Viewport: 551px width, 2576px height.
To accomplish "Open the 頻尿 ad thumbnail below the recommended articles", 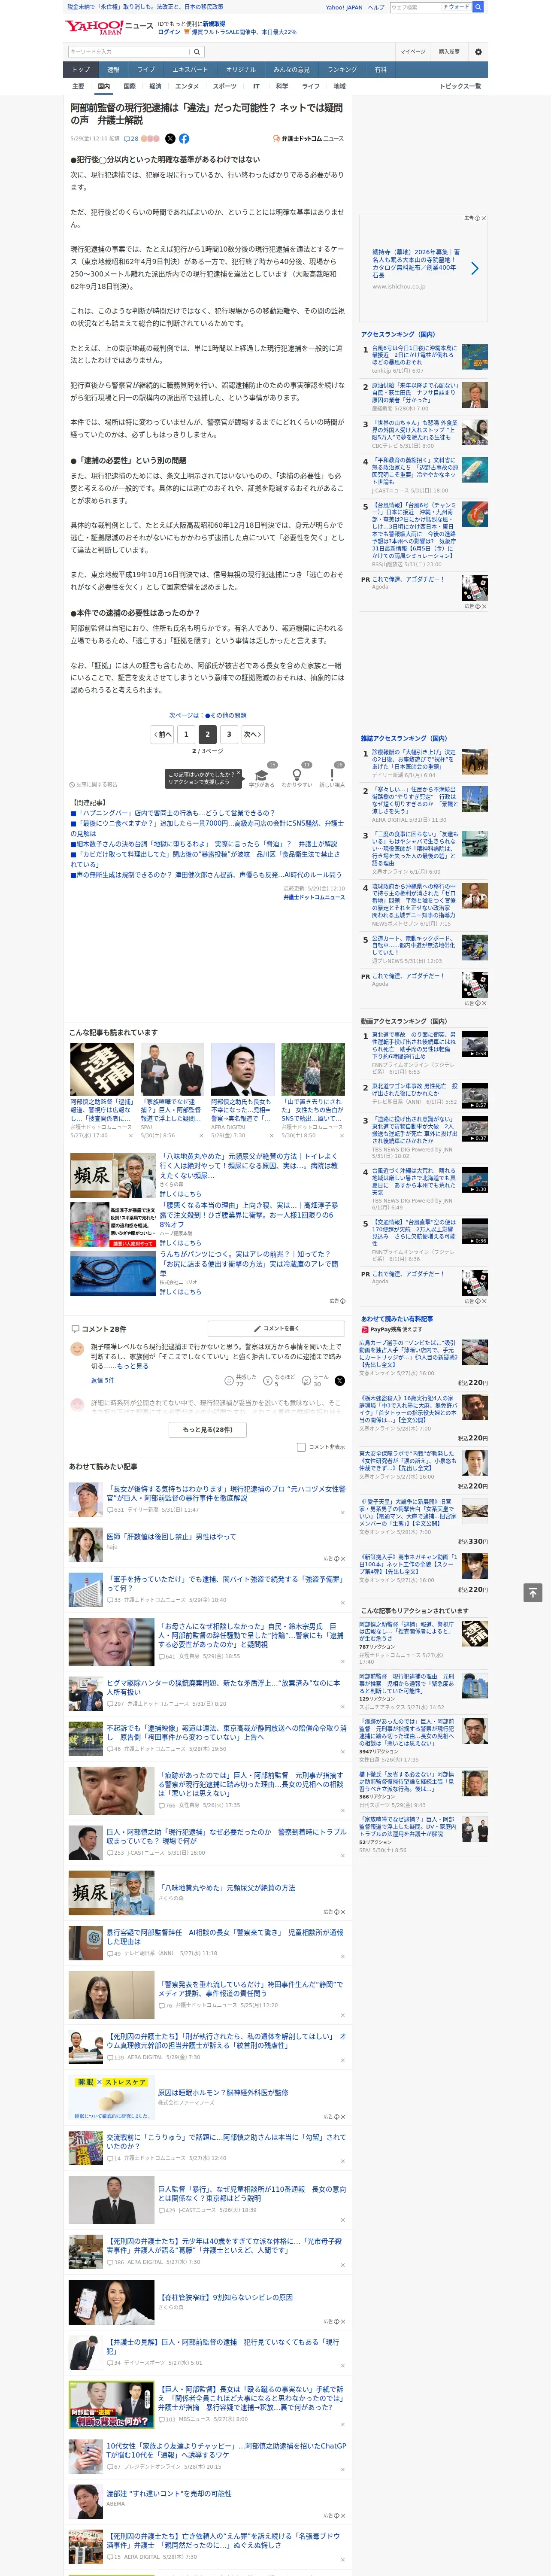I will pyautogui.click(x=112, y=1176).
